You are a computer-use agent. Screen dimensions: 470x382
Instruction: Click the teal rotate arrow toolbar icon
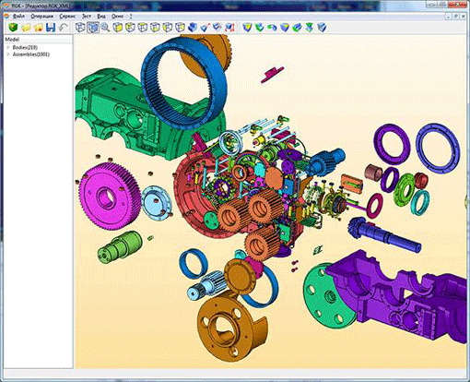(x=272, y=28)
